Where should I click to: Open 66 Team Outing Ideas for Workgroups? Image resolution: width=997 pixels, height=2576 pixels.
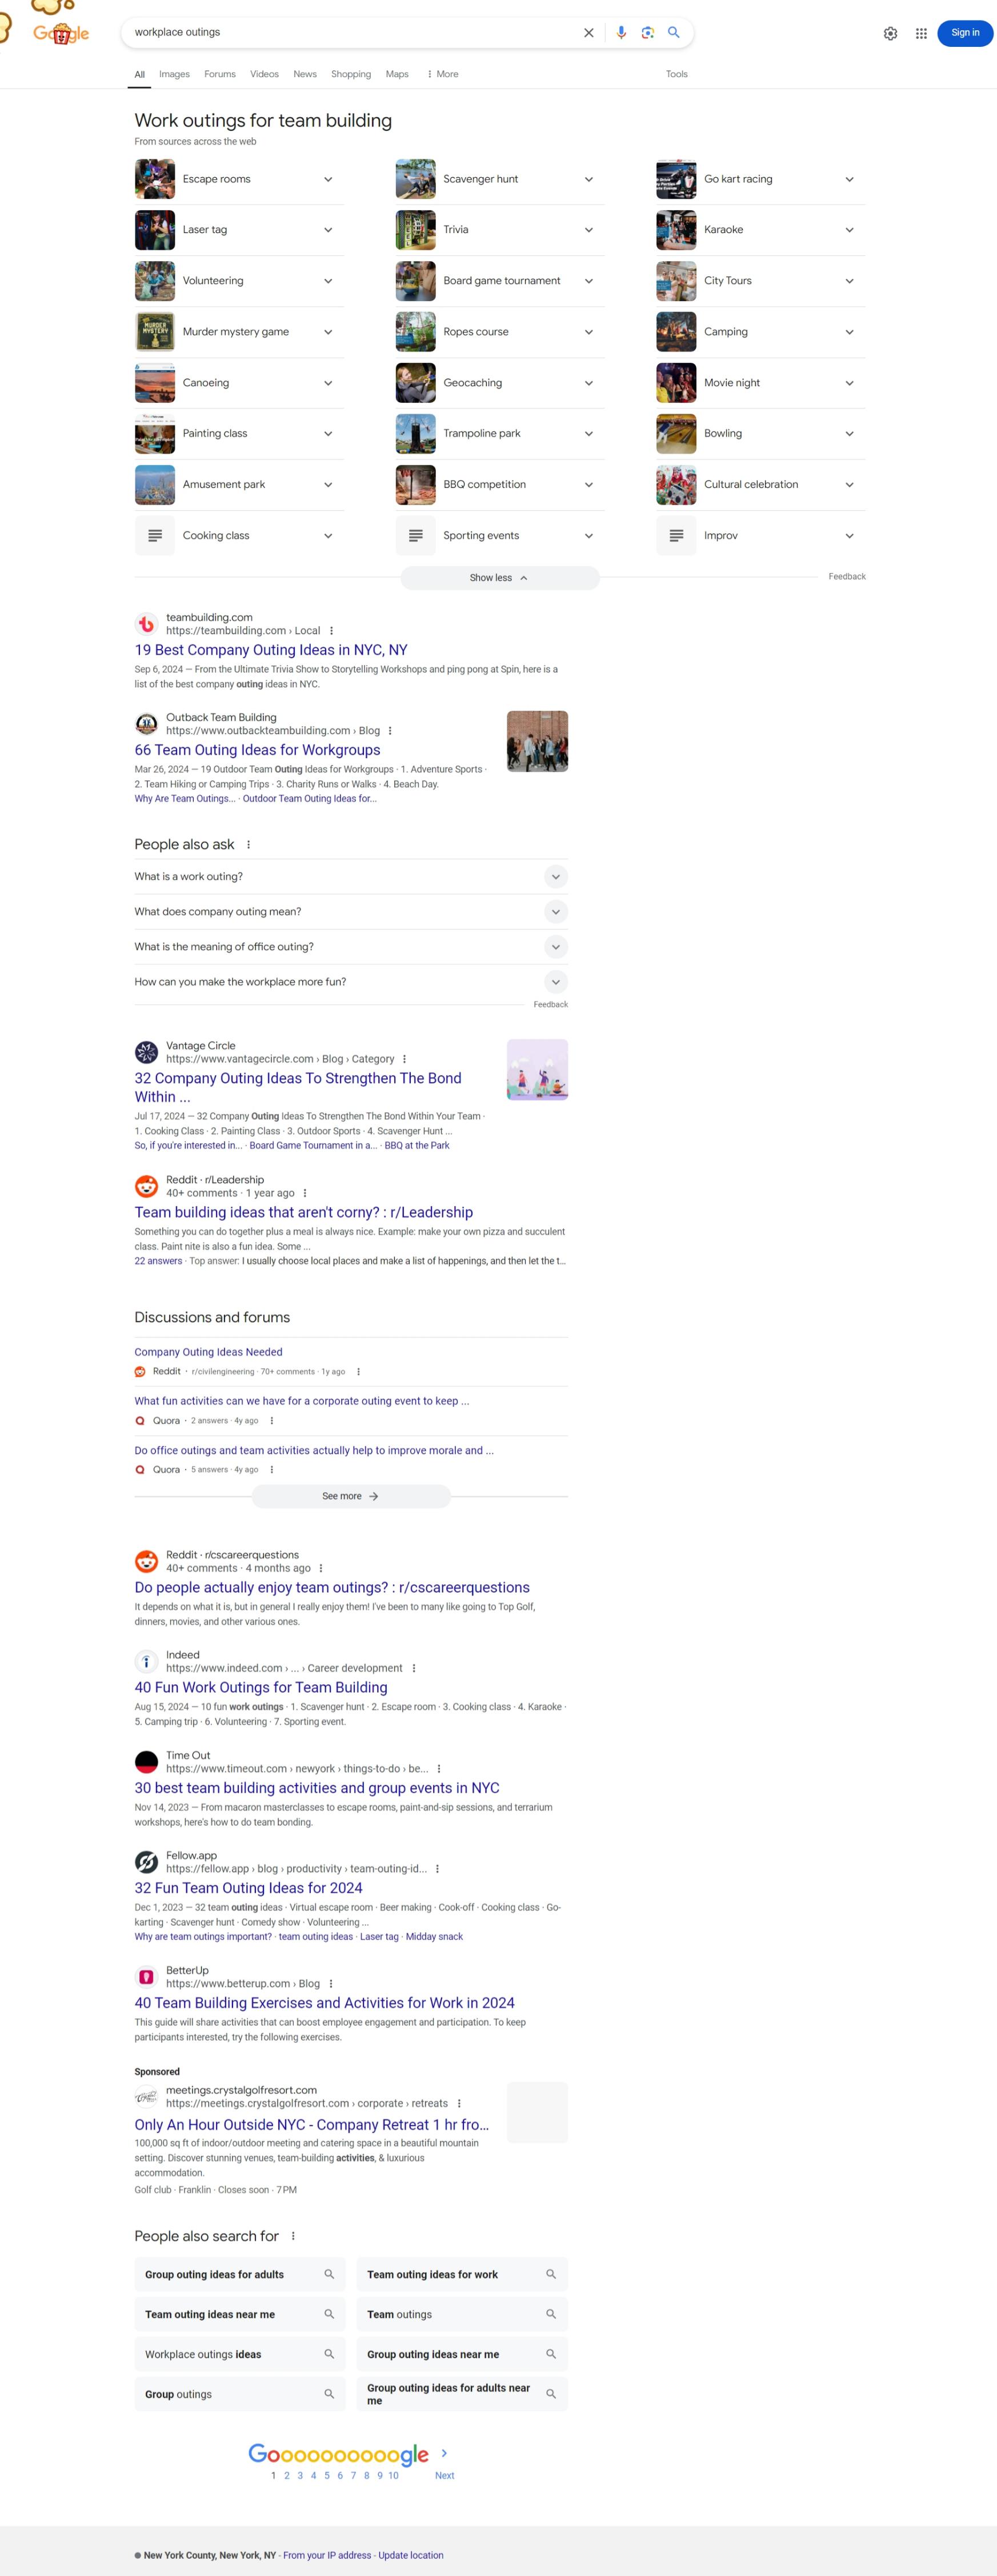[257, 750]
